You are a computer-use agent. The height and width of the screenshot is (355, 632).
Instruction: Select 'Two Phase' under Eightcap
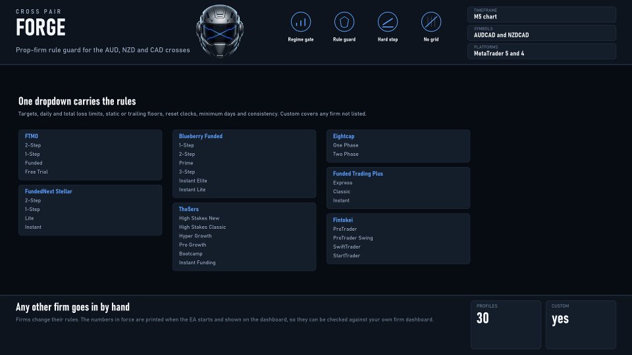[x=346, y=154]
